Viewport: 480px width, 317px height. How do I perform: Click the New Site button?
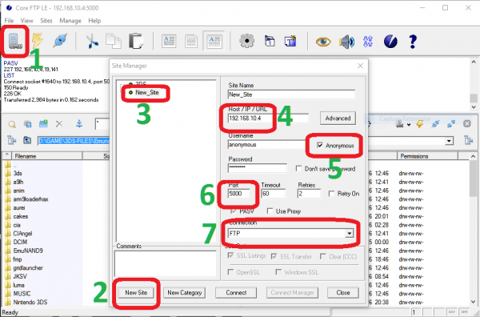coord(136,292)
